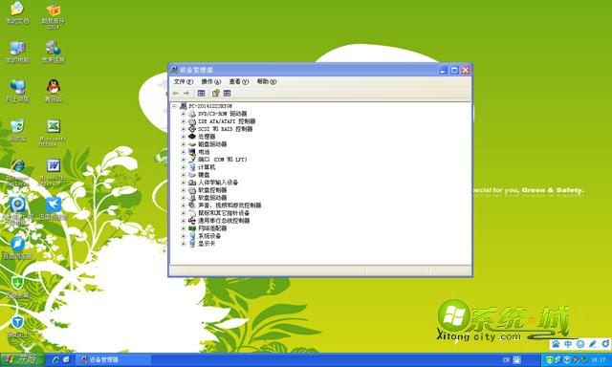Screen dimensions: 612x367
Task: Click the 计算机 computer icon in tree
Action: pyautogui.click(x=192, y=167)
